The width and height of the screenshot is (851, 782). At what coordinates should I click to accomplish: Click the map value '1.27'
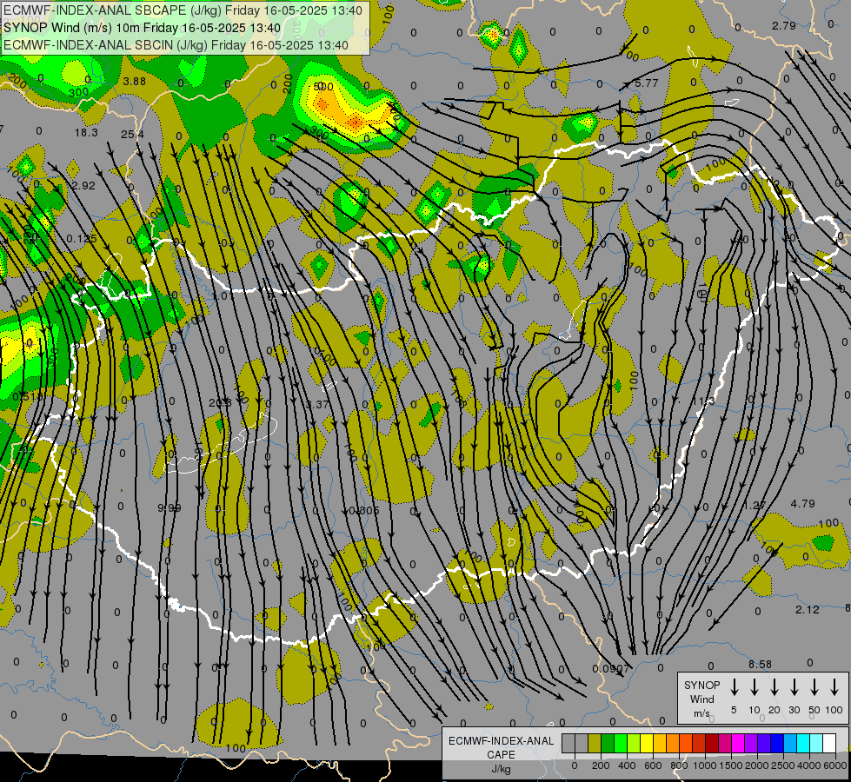[x=755, y=506]
